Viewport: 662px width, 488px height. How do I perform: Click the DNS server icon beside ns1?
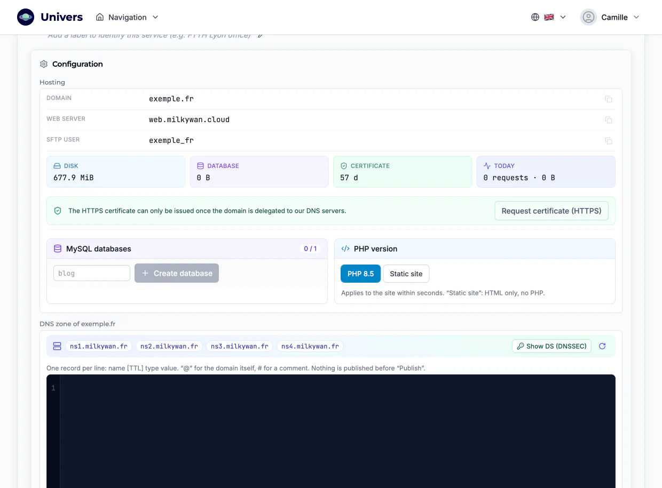click(x=57, y=346)
